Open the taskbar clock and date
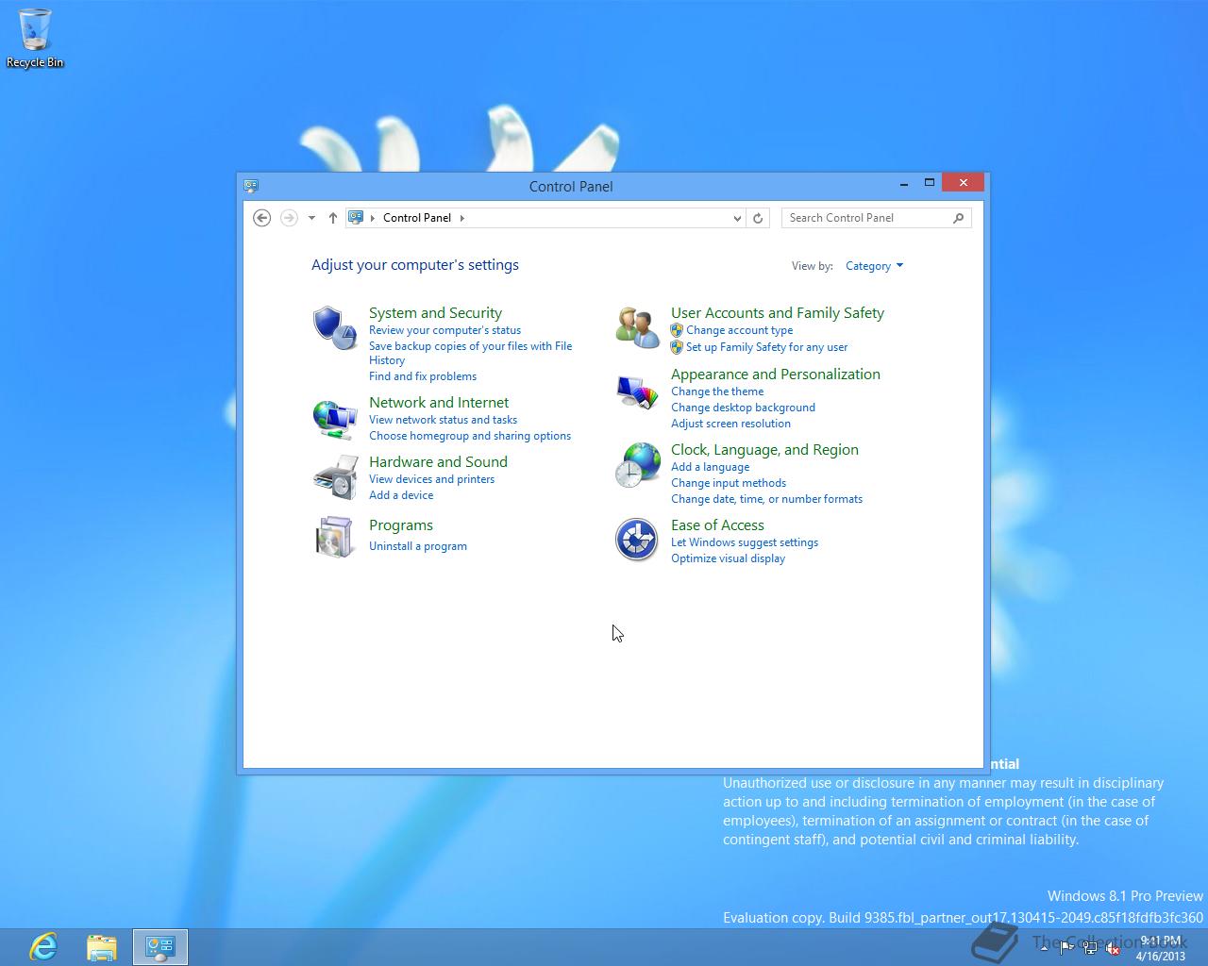1208x966 pixels. tap(1161, 948)
